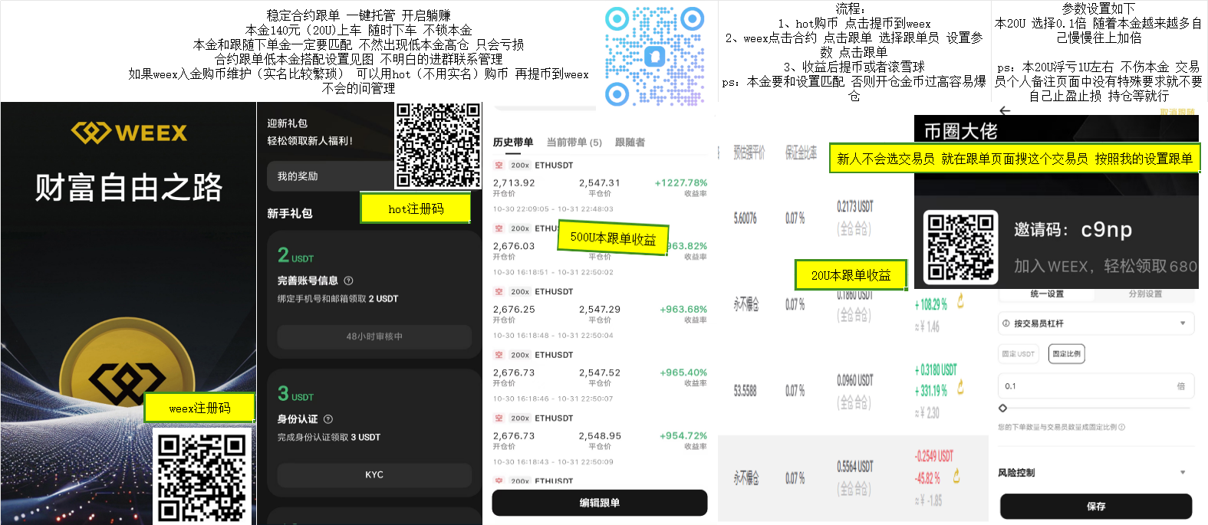The image size is (1208, 525).
Task: Expand the 按交易员杠杆 dropdown
Action: [x=1096, y=323]
